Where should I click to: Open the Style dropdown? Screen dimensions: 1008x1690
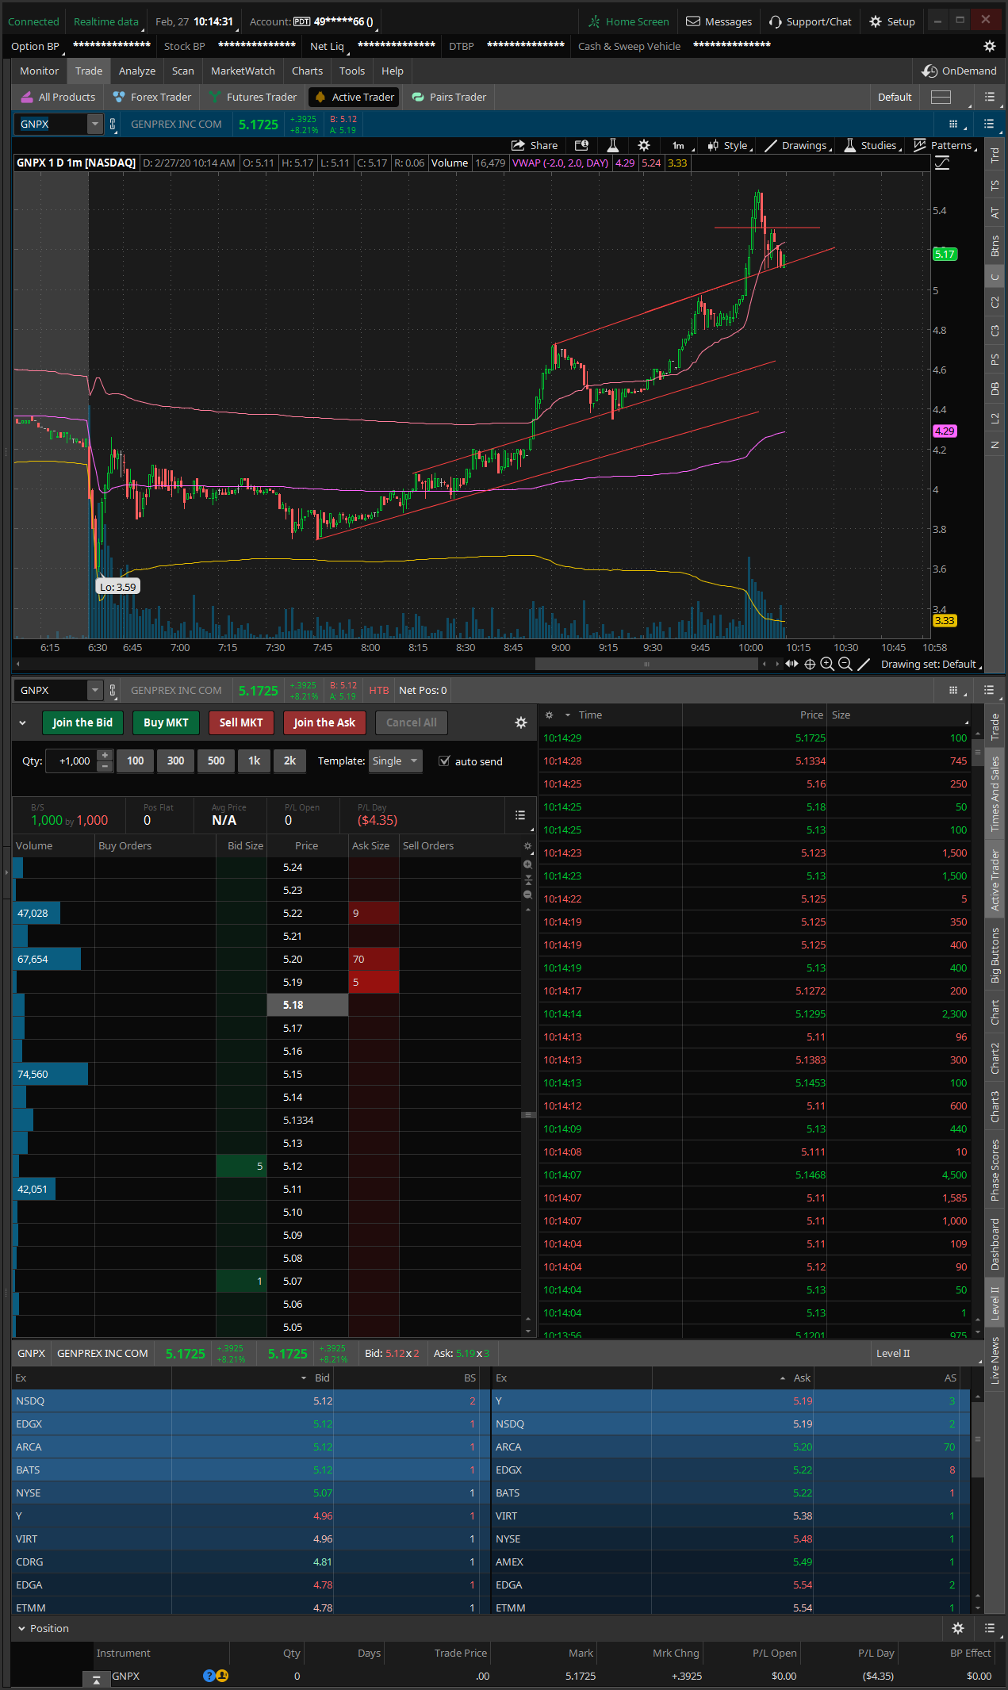[x=729, y=145]
